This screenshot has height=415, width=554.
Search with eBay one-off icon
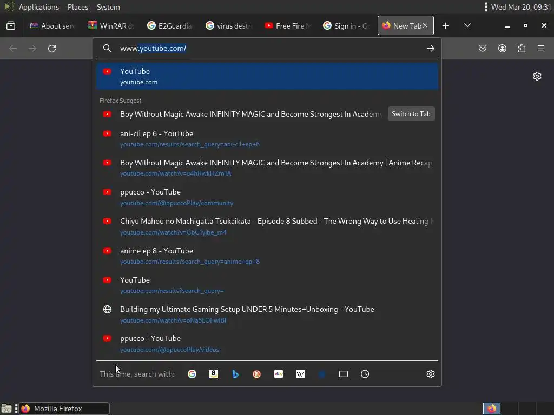279,374
